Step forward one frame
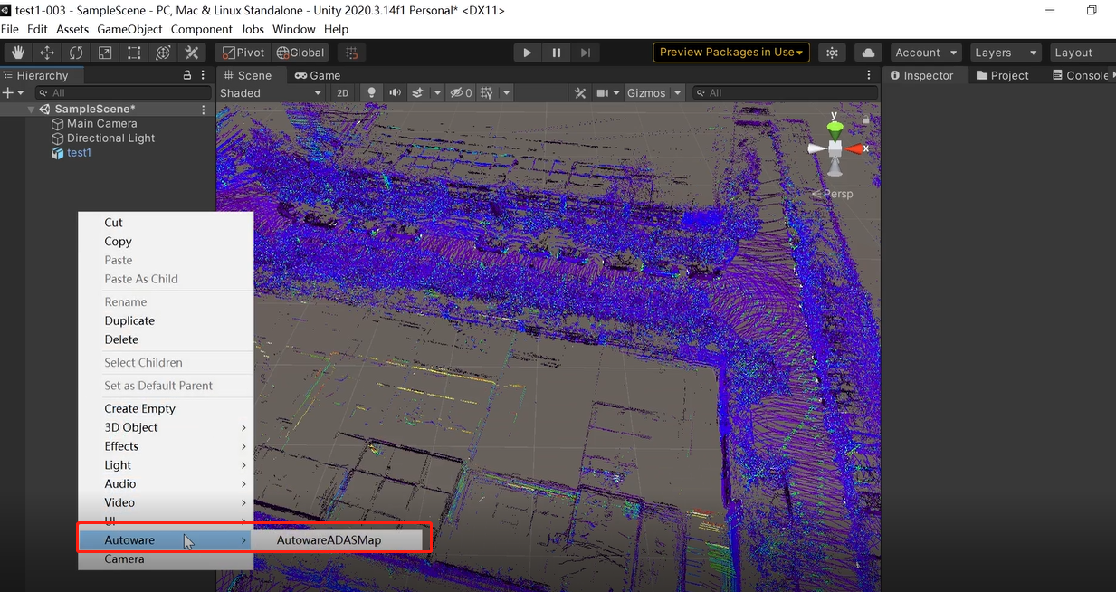The image size is (1116, 592). [x=586, y=53]
